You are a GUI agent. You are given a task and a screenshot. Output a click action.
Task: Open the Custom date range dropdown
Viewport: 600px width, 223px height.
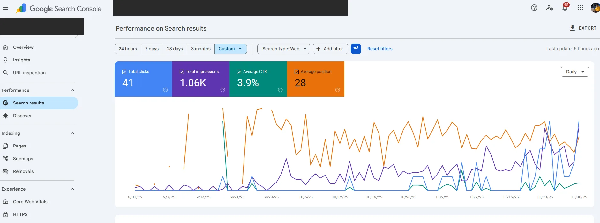(231, 49)
